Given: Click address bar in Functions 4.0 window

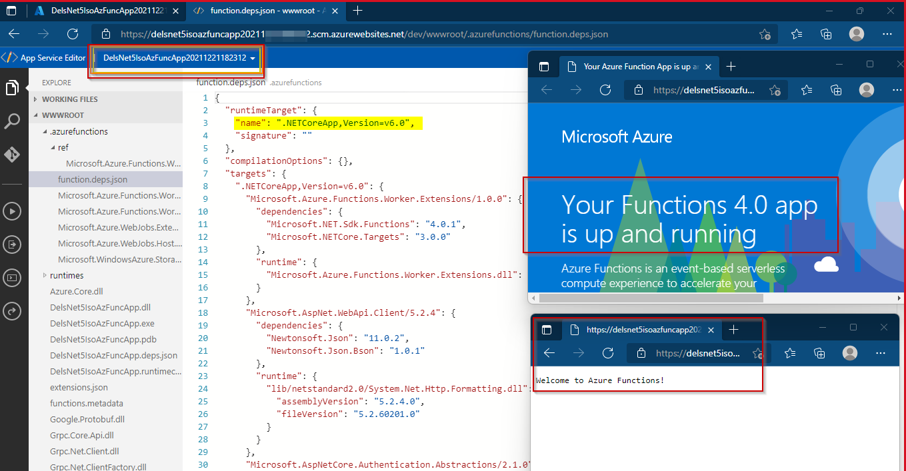Looking at the screenshot, I should point(704,90).
